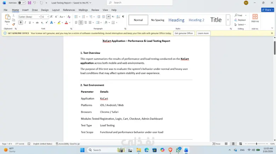This screenshot has width=276, height=154.
Task: Click the Clear All Formatting icon
Action: (x=69, y=17)
